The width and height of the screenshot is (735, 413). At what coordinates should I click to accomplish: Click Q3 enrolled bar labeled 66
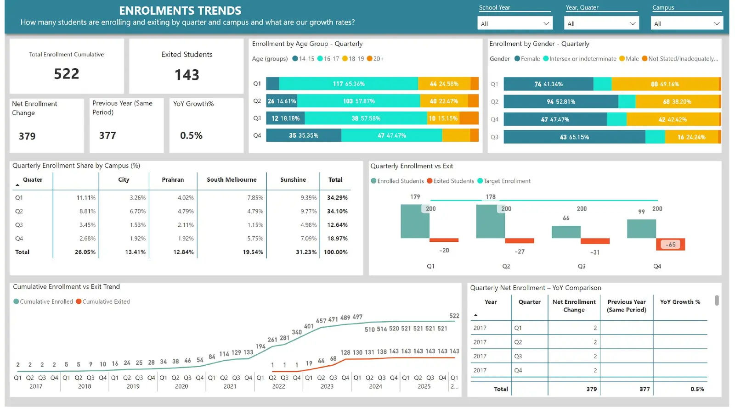pyautogui.click(x=566, y=232)
